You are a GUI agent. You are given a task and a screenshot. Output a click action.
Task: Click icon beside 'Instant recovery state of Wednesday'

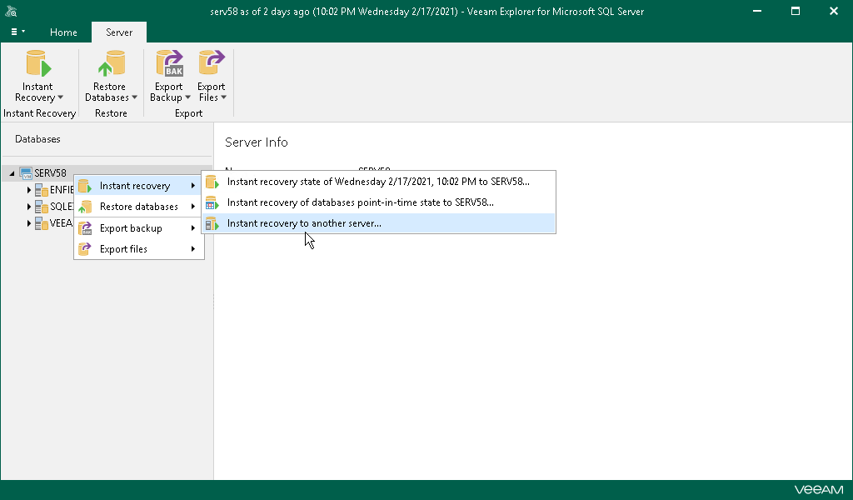[x=212, y=182]
